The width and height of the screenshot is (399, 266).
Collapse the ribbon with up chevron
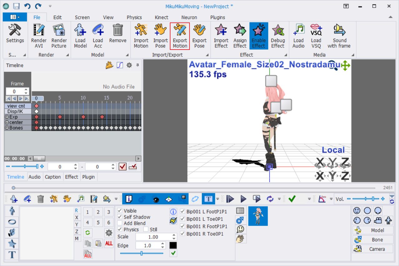[390, 17]
